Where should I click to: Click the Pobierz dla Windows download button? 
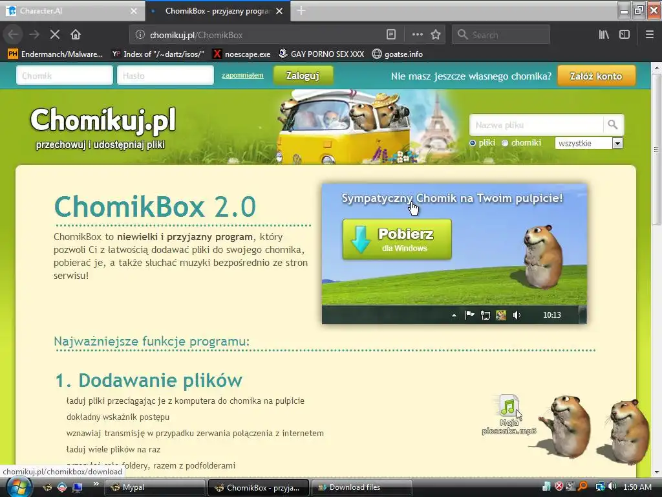pyautogui.click(x=397, y=239)
